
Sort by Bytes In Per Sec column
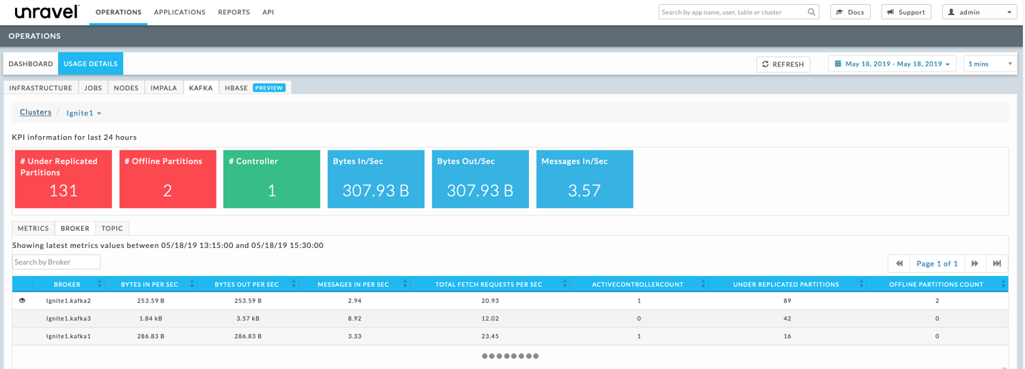(x=192, y=284)
